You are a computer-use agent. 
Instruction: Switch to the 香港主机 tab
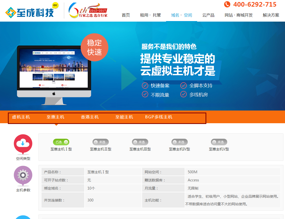coord(90,117)
